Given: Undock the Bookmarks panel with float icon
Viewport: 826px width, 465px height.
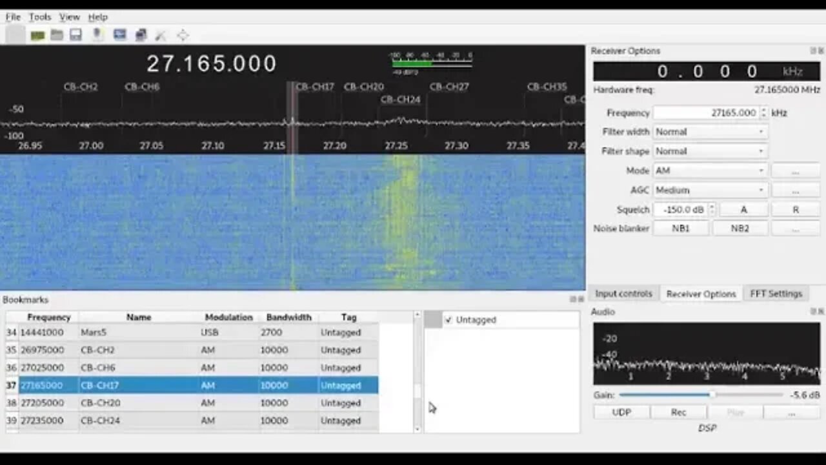Looking at the screenshot, I should pos(572,300).
